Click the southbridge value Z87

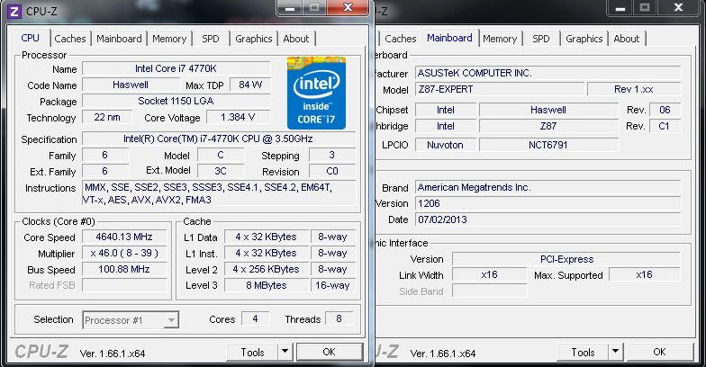pos(549,126)
